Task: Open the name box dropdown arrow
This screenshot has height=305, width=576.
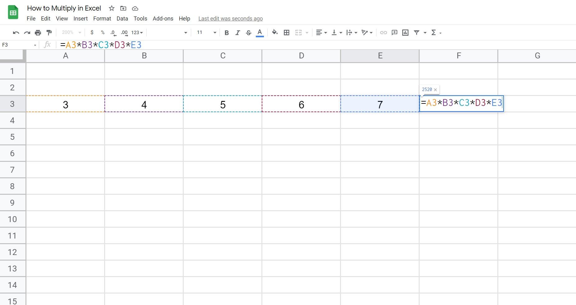Action: tap(35, 45)
